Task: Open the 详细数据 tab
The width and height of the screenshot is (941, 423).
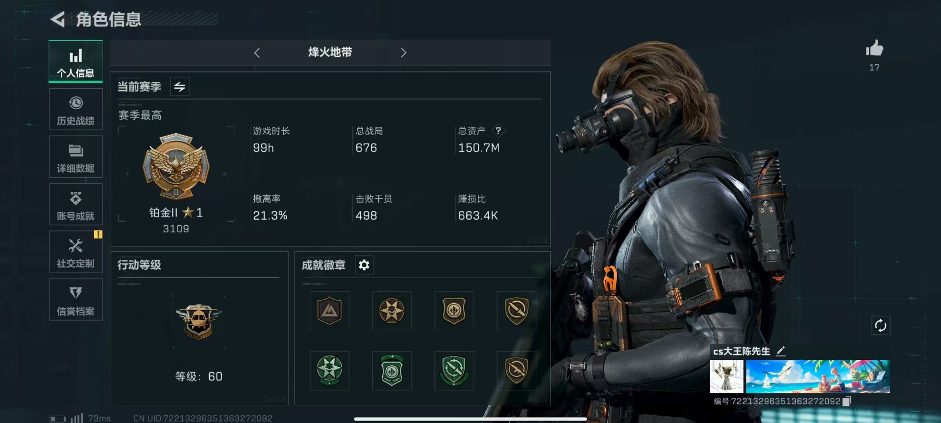Action: (x=75, y=157)
